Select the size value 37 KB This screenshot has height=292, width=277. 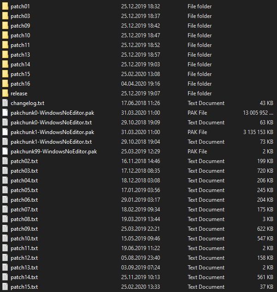tap(266, 287)
